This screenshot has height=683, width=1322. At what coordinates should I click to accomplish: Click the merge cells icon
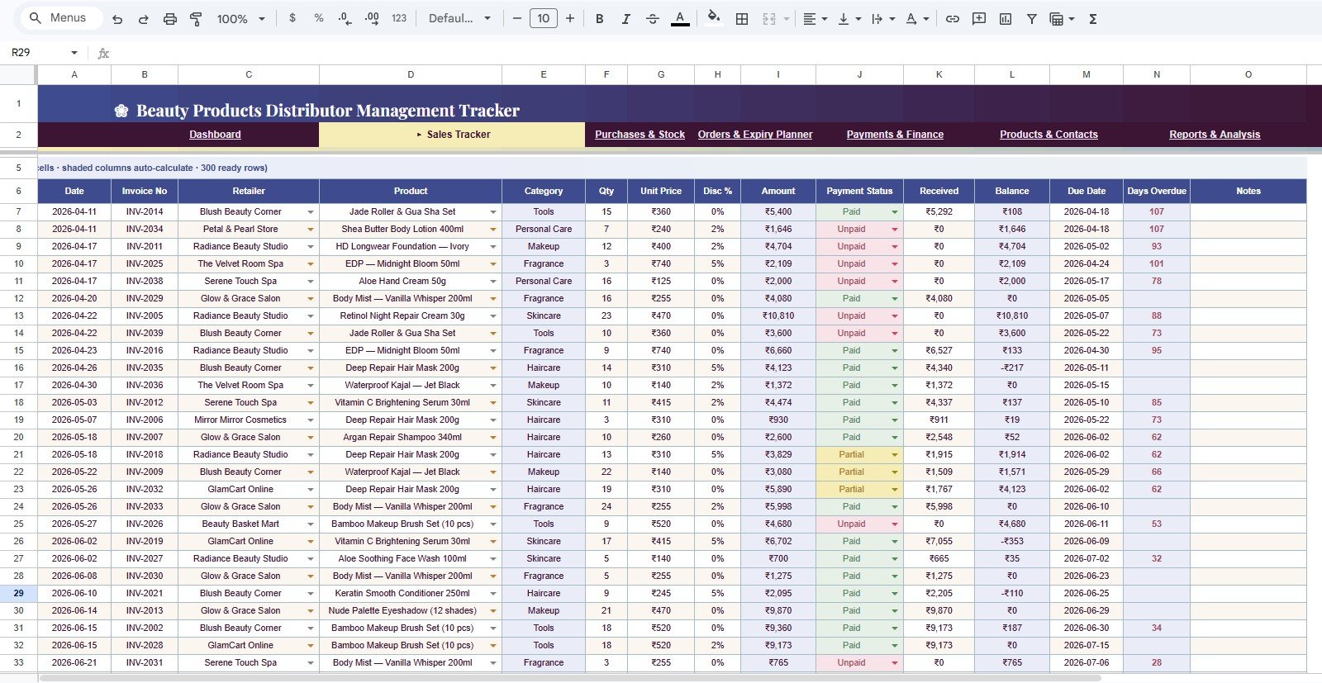point(769,18)
